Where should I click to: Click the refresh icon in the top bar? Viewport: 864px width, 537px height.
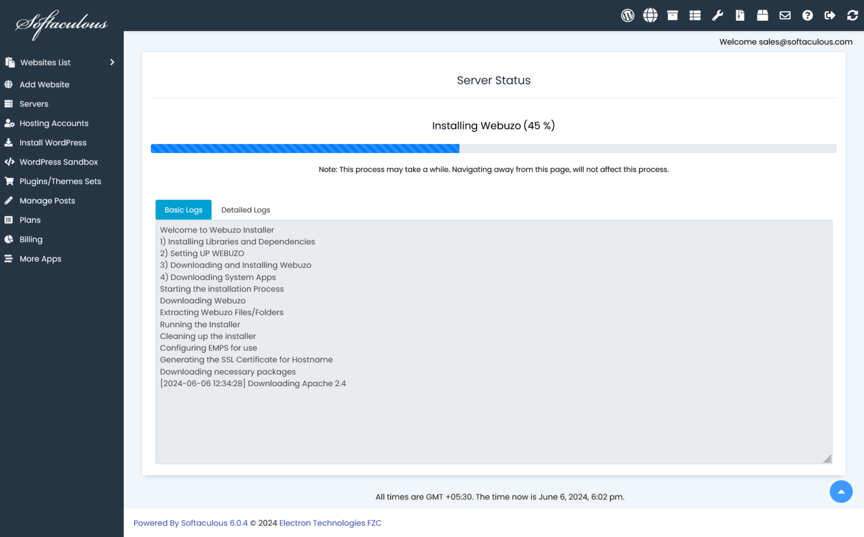pyautogui.click(x=853, y=15)
